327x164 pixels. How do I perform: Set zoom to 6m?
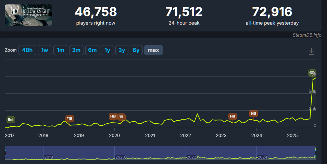point(92,50)
